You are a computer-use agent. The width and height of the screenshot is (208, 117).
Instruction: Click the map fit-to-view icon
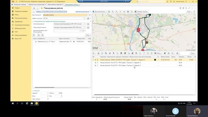pos(109,12)
